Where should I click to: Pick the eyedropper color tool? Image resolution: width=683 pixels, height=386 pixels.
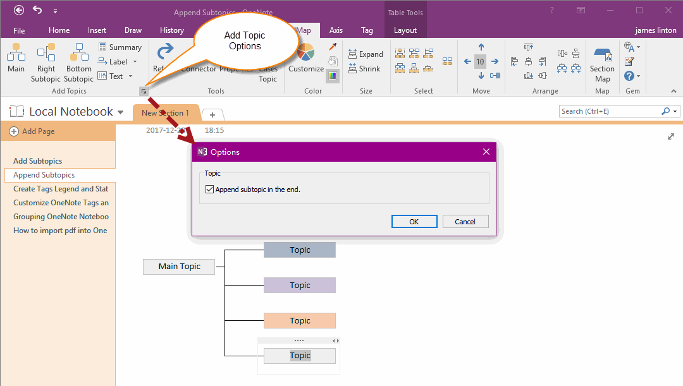(x=333, y=47)
